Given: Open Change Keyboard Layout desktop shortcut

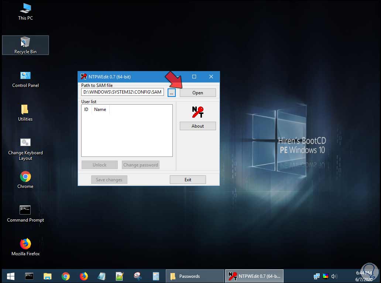Looking at the screenshot, I should pyautogui.click(x=25, y=149).
